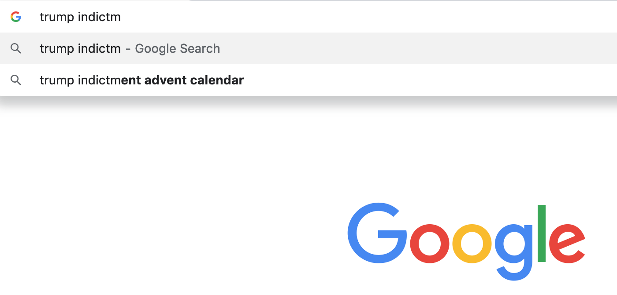Click the word "calendar" in second suggestion

217,80
